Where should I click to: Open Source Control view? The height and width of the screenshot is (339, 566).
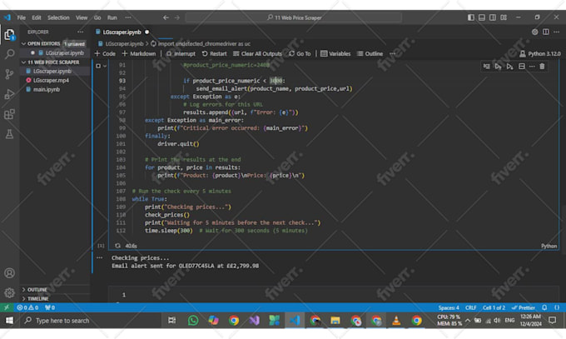click(x=9, y=73)
